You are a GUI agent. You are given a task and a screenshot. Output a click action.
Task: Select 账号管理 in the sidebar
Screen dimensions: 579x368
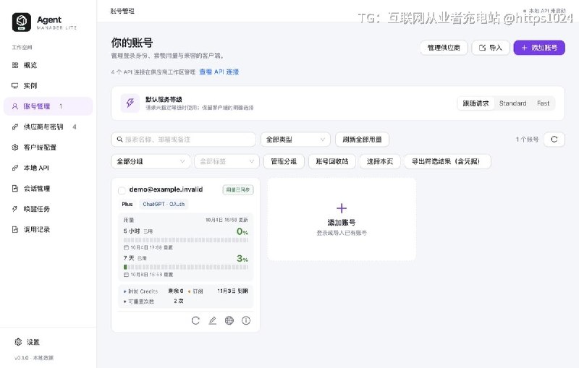tap(48, 106)
